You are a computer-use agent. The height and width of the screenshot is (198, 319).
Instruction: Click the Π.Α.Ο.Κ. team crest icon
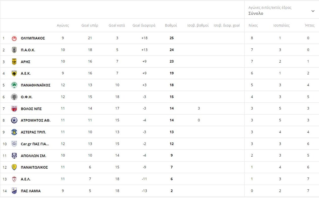point(14,50)
